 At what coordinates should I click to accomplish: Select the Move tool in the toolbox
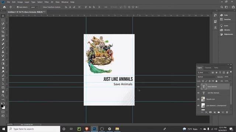click(3, 16)
